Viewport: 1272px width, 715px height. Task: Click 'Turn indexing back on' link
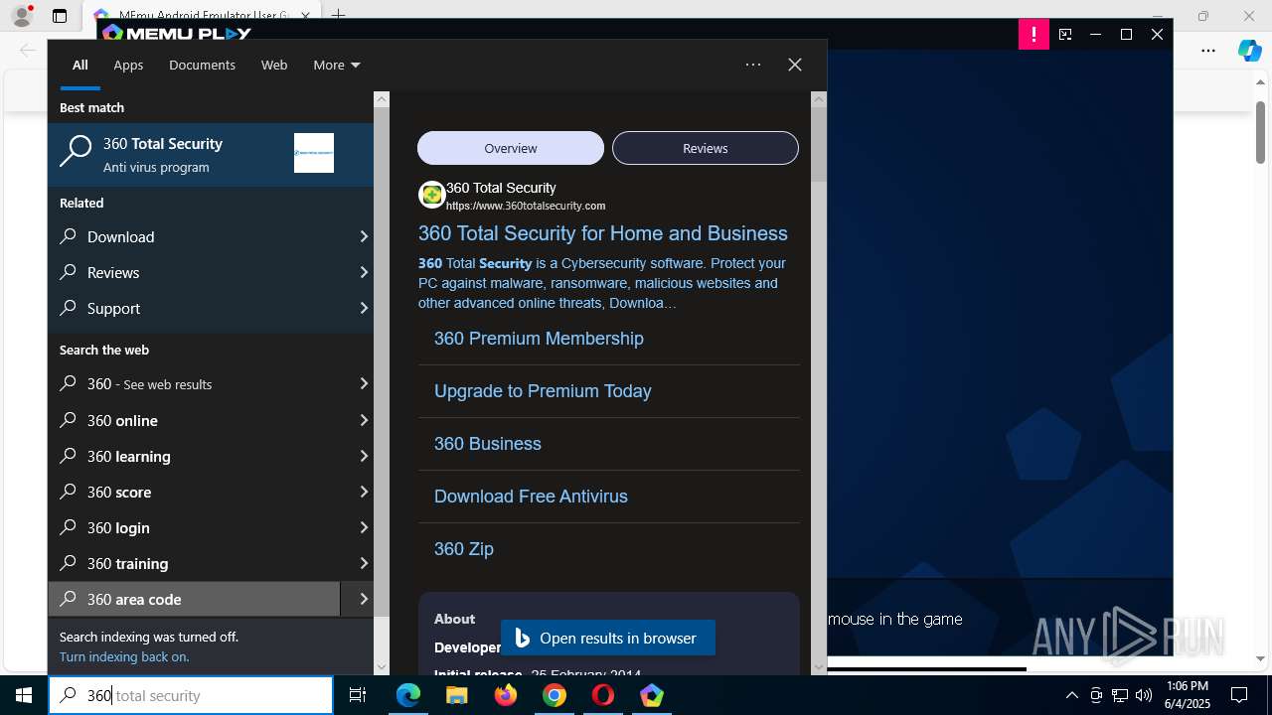pos(124,656)
